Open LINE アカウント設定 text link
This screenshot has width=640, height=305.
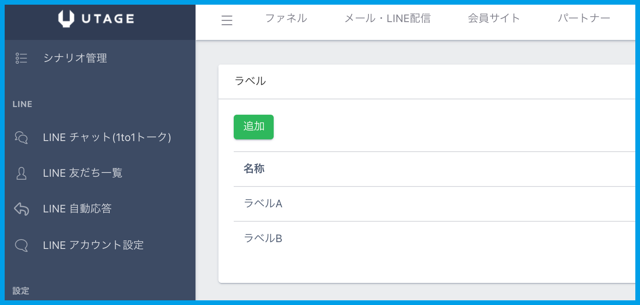coord(93,245)
